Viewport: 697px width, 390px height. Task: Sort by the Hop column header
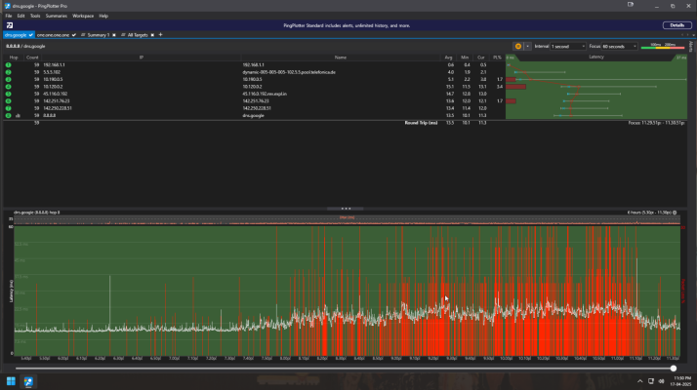[x=14, y=58]
